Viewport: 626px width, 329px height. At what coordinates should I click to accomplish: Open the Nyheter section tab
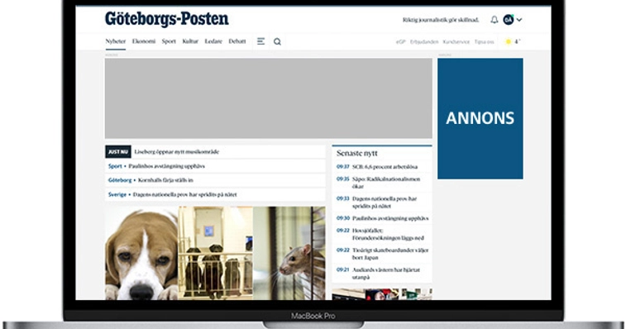(x=116, y=41)
